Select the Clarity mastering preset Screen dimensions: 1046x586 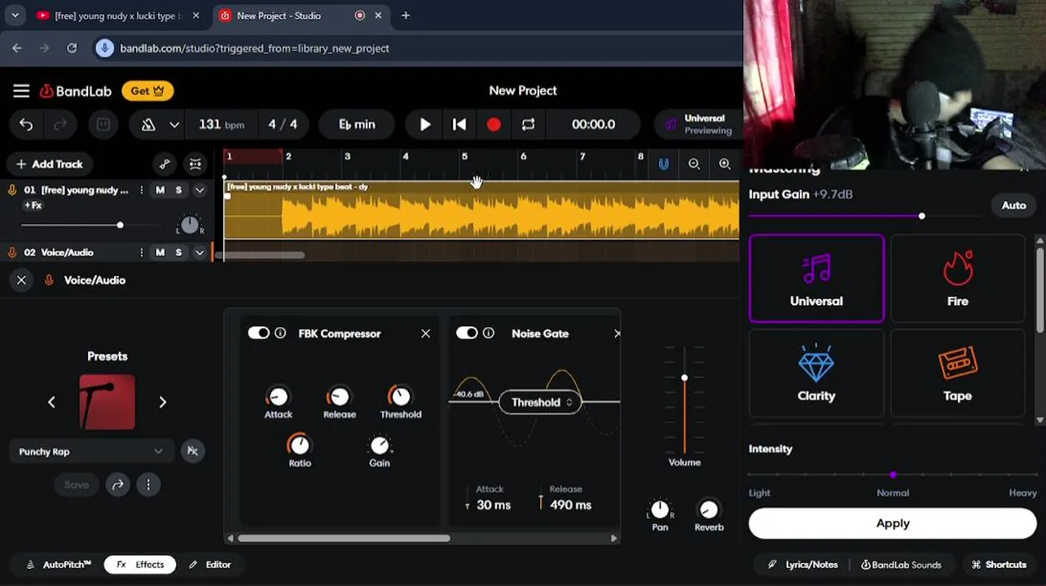pos(816,374)
